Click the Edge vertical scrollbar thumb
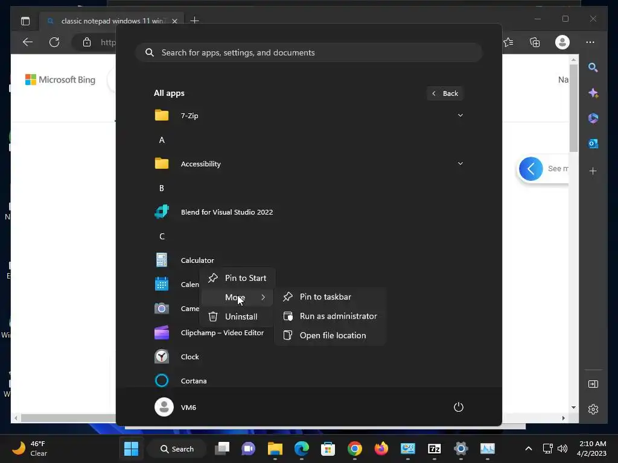 point(573,107)
